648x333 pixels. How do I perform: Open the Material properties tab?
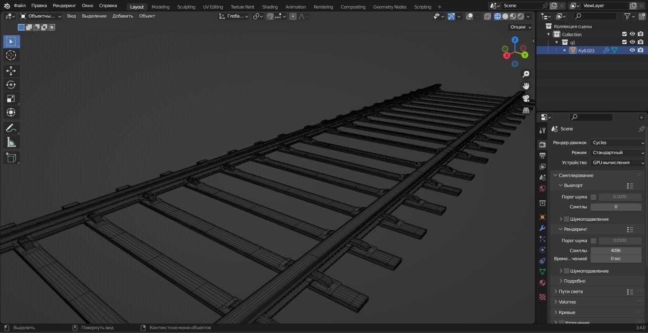[542, 283]
